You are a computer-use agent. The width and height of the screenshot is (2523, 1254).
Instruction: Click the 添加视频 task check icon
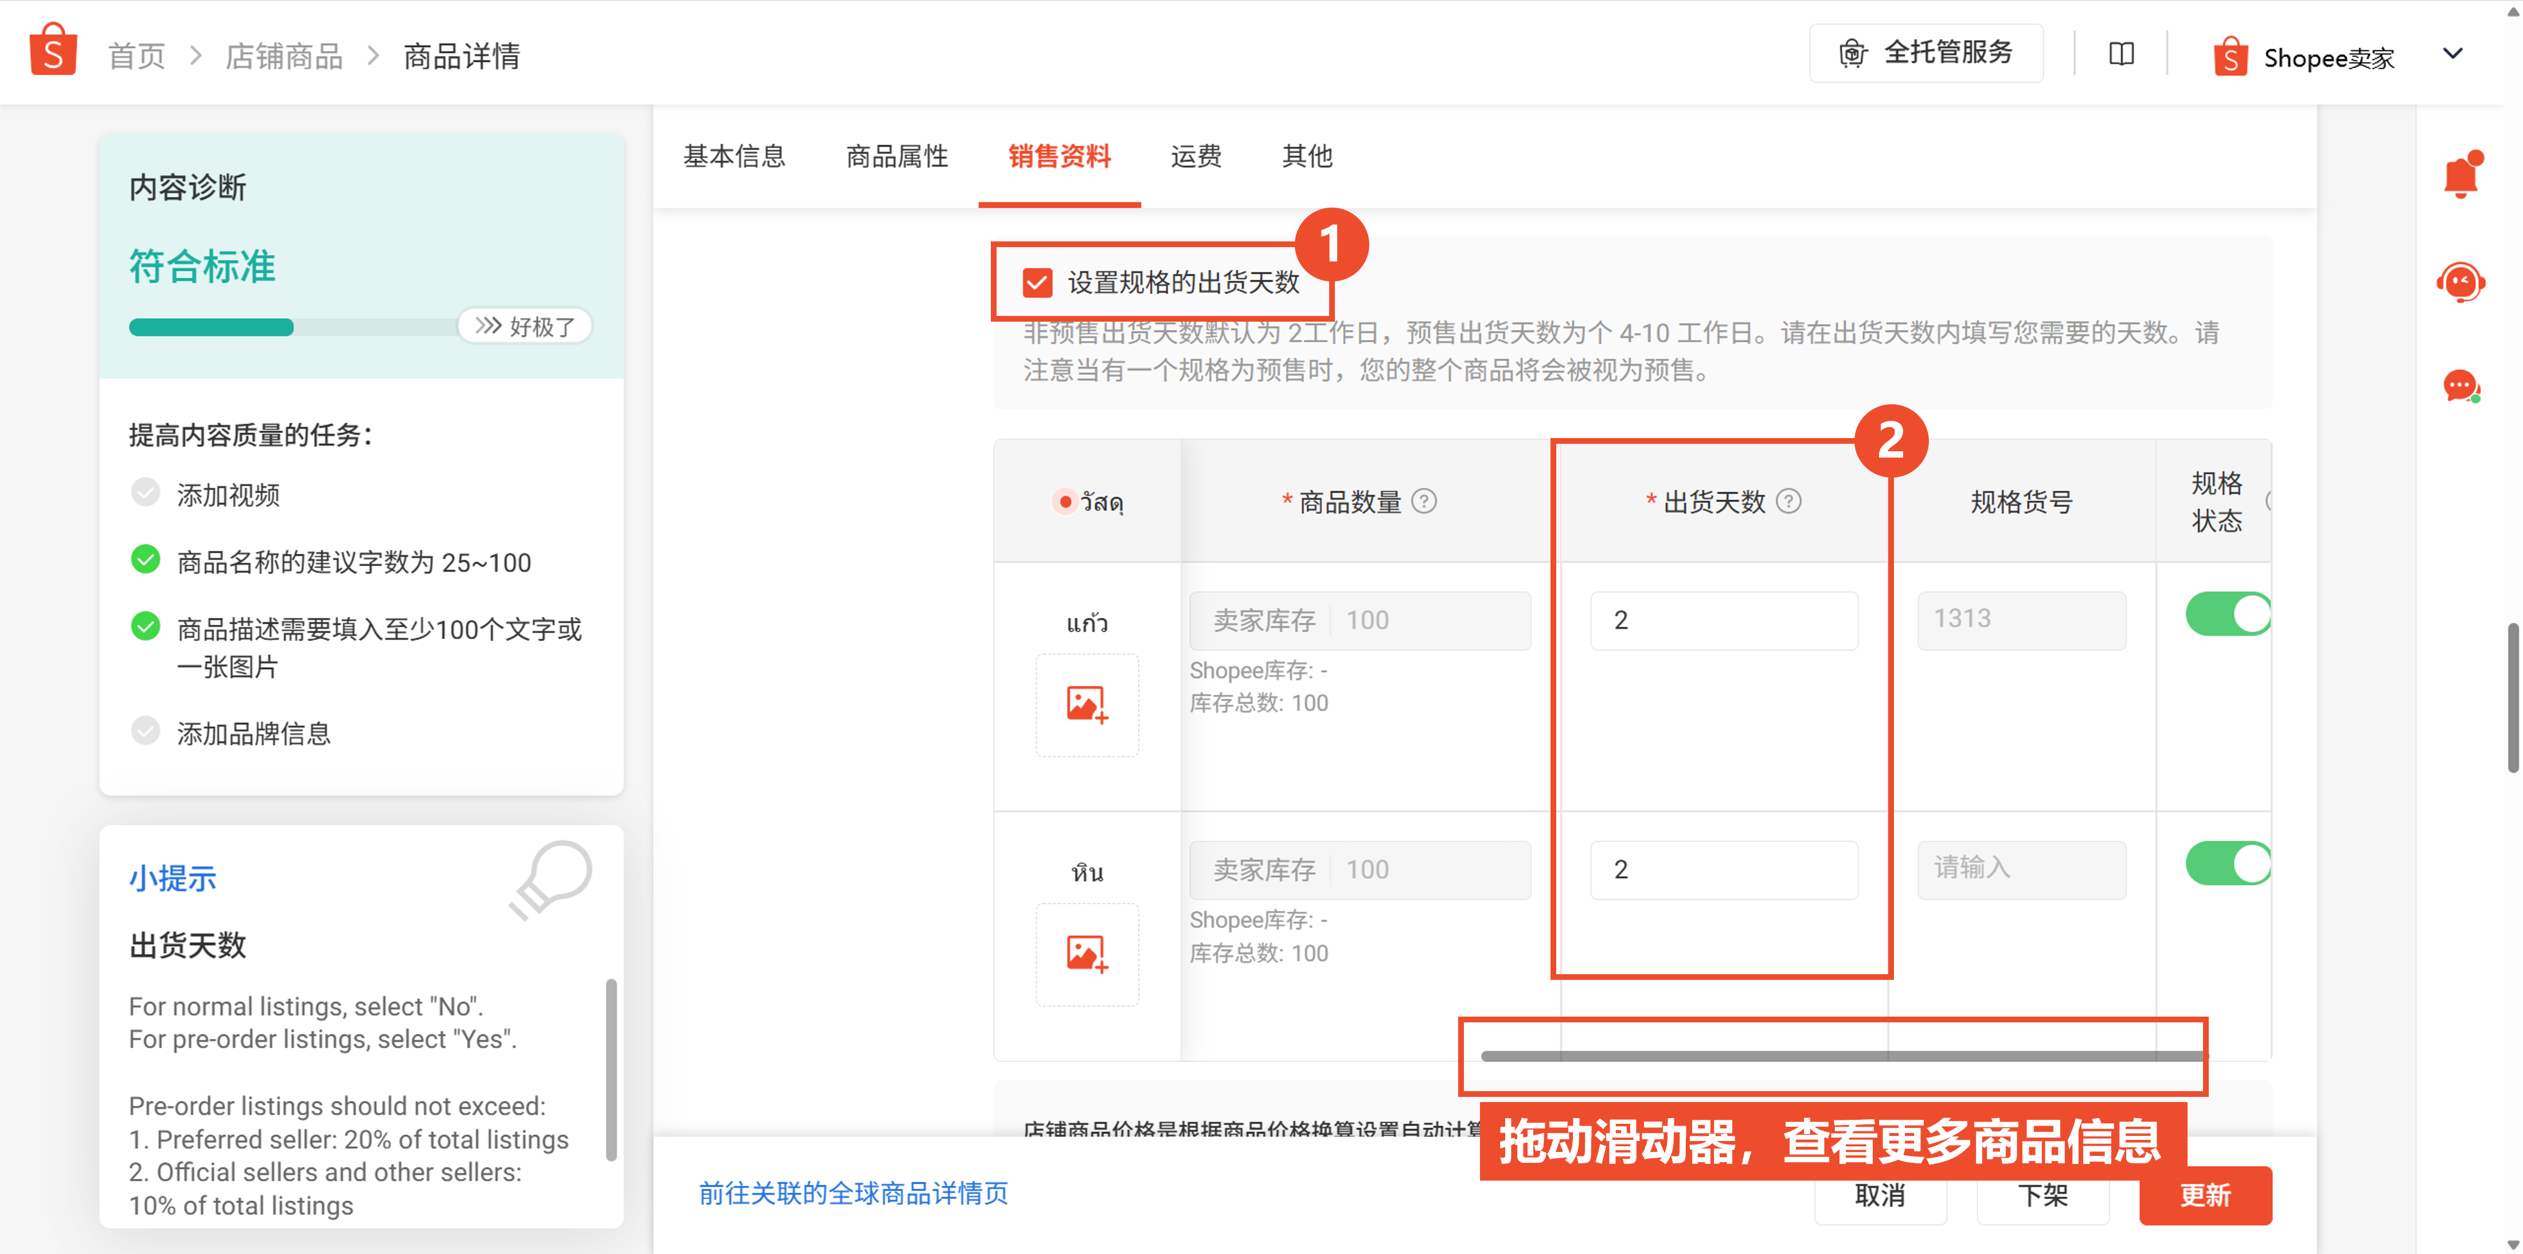(146, 493)
